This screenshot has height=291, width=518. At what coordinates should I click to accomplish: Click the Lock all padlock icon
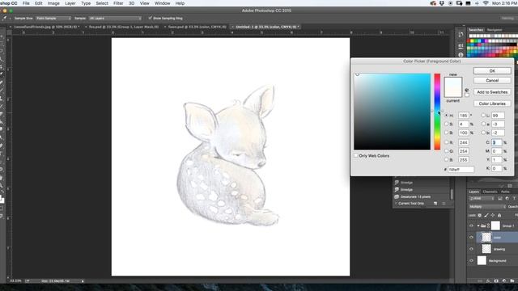click(x=499, y=216)
